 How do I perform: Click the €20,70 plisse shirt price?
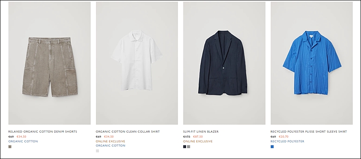283,136
